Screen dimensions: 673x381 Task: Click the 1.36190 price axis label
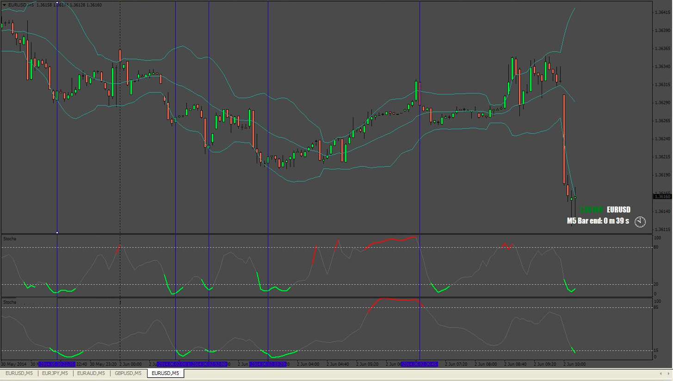[663, 175]
